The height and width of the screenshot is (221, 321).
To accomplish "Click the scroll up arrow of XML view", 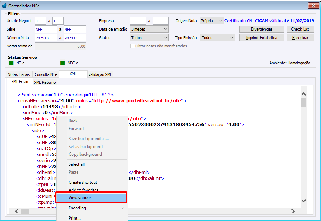I will click(x=304, y=94).
